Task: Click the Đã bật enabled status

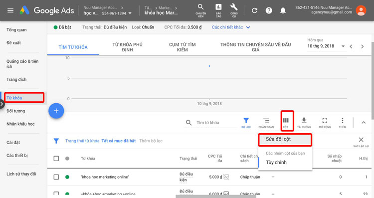Action: point(62,27)
